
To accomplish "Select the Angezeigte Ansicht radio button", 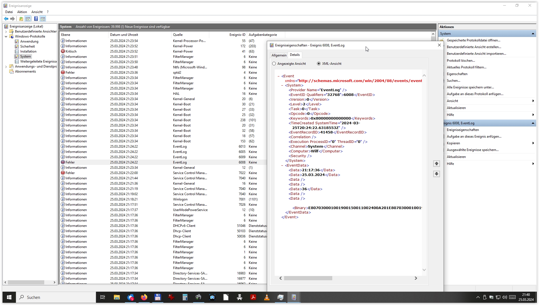I will pos(274,64).
